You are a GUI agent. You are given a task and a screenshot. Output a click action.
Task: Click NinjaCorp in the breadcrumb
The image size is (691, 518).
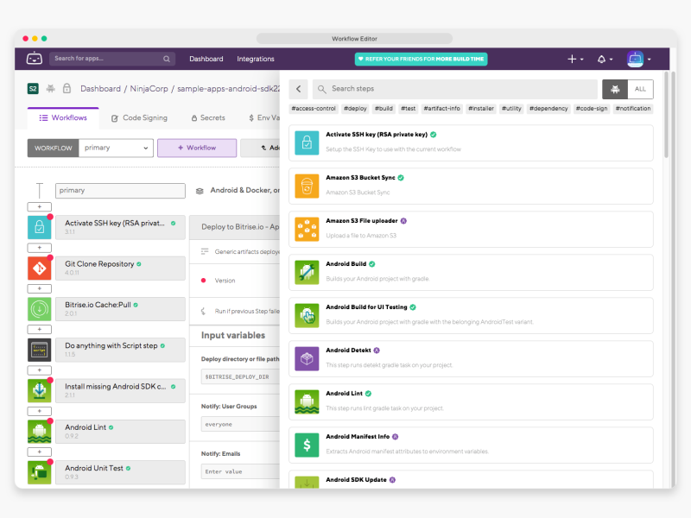pyautogui.click(x=149, y=89)
